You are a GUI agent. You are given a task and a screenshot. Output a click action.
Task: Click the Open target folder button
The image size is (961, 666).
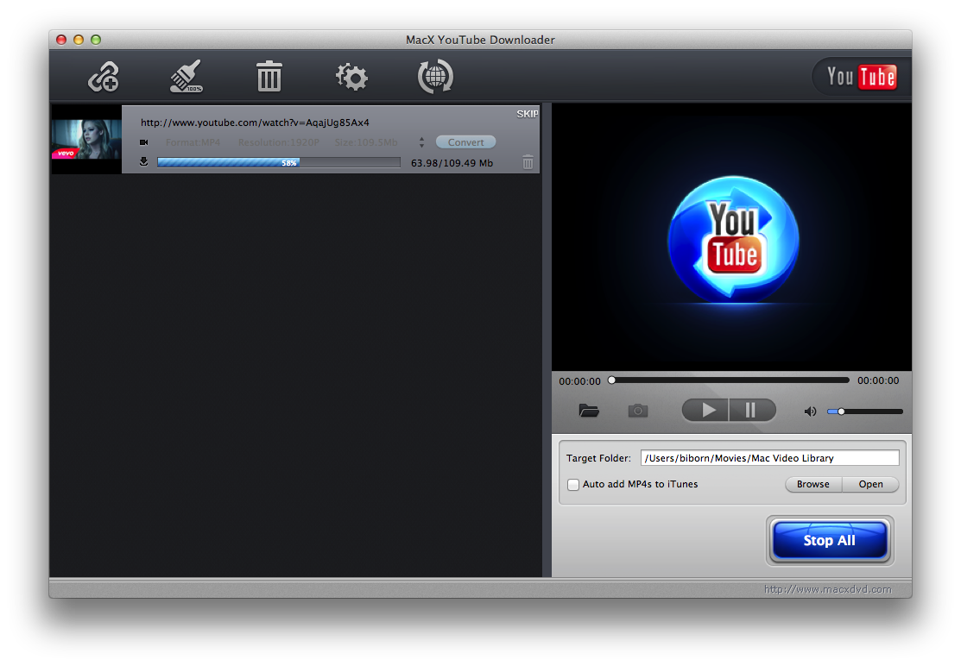871,484
